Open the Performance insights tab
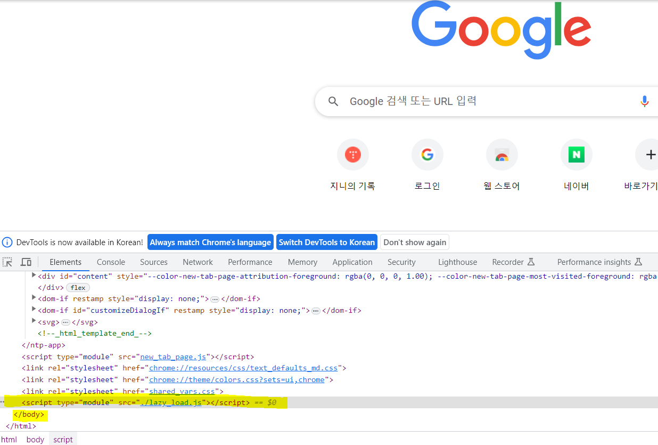This screenshot has height=445, width=658. [x=599, y=262]
